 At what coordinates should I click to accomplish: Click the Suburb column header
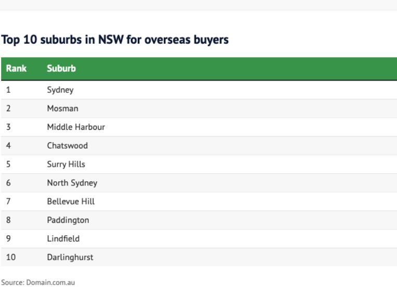pos(60,69)
